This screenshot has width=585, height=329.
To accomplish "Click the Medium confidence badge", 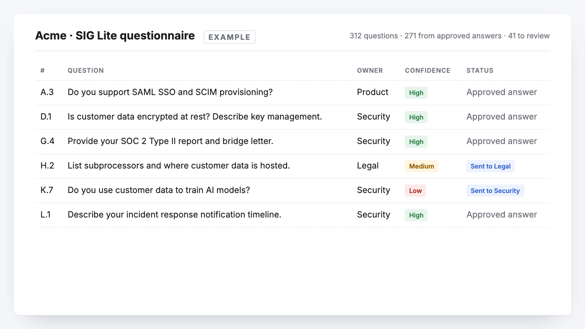I will [421, 166].
